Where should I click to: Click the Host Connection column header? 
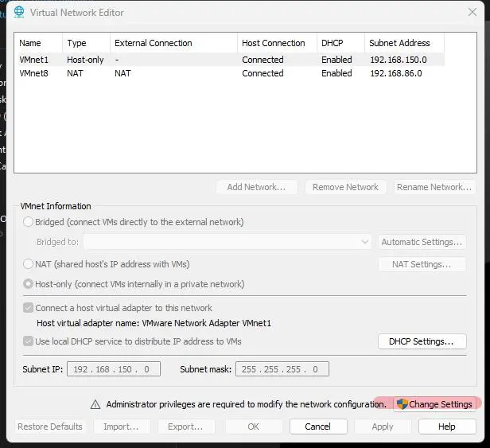coord(277,43)
